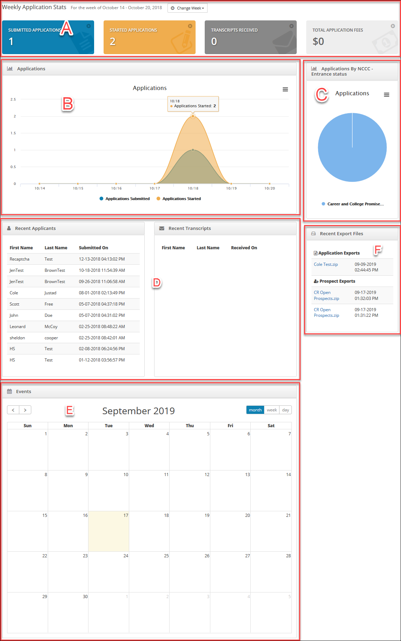Click the blue pie chart slice
The height and width of the screenshot is (641, 401).
coord(352,147)
